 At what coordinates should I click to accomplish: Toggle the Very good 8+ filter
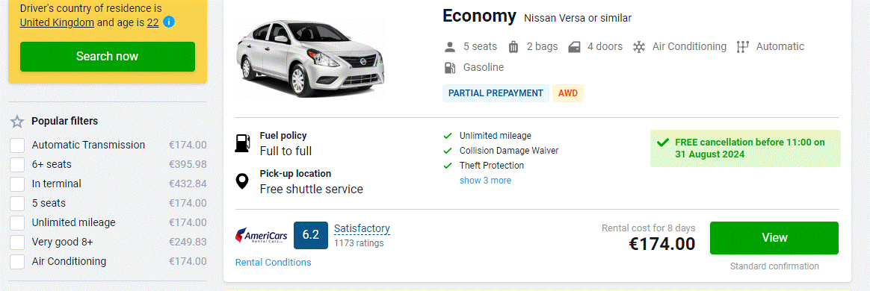[x=17, y=242]
